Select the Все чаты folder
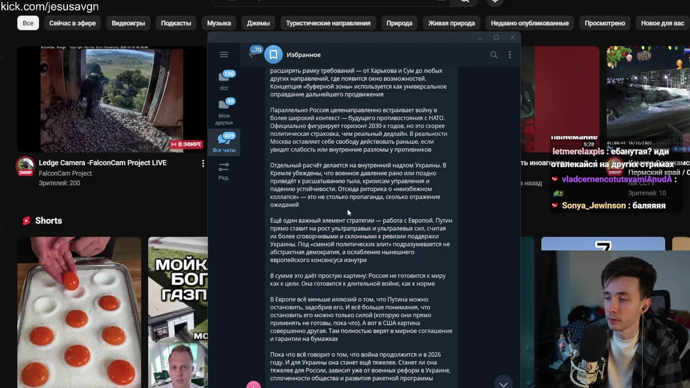 [x=224, y=143]
